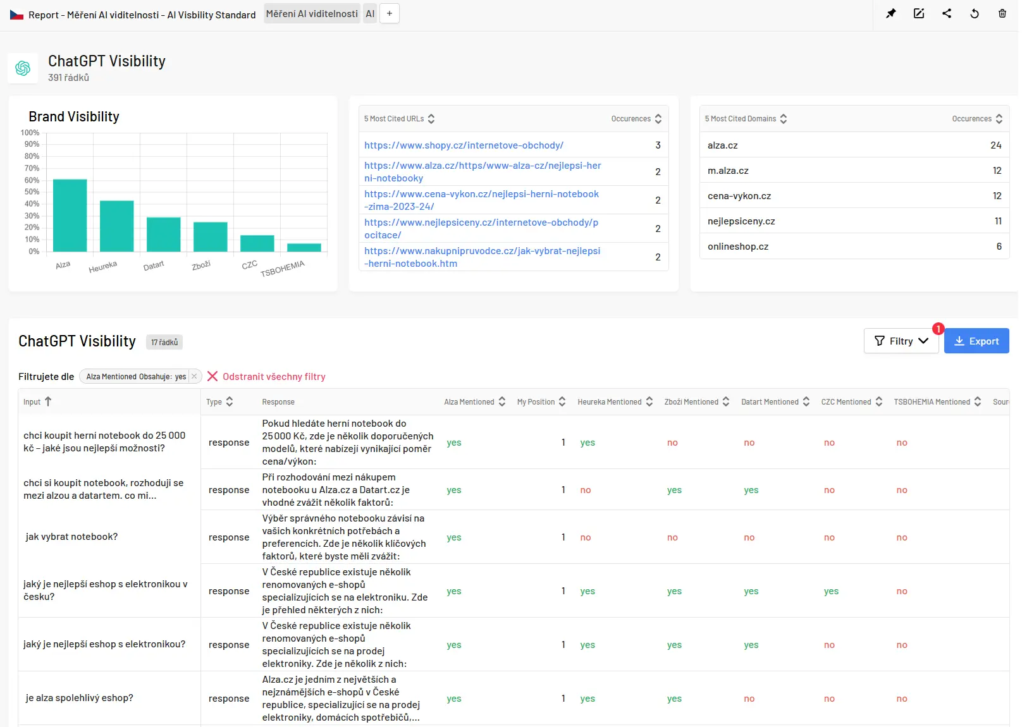Screen dimensions: 1027x727
Task: Click the ChatGPT logo next to the title
Action: click(x=23, y=68)
